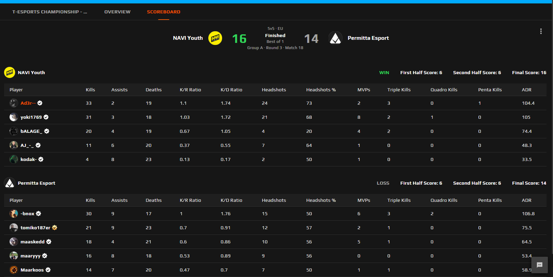Click verified badge next to maaryyy

click(x=45, y=256)
